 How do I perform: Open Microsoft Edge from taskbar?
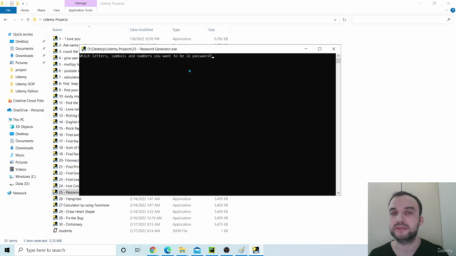pyautogui.click(x=167, y=250)
